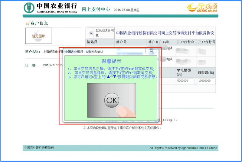Image resolution: width=242 pixels, height=162 pixels.
Task: Click the 开户行行号 column header
Action: pos(207,42)
